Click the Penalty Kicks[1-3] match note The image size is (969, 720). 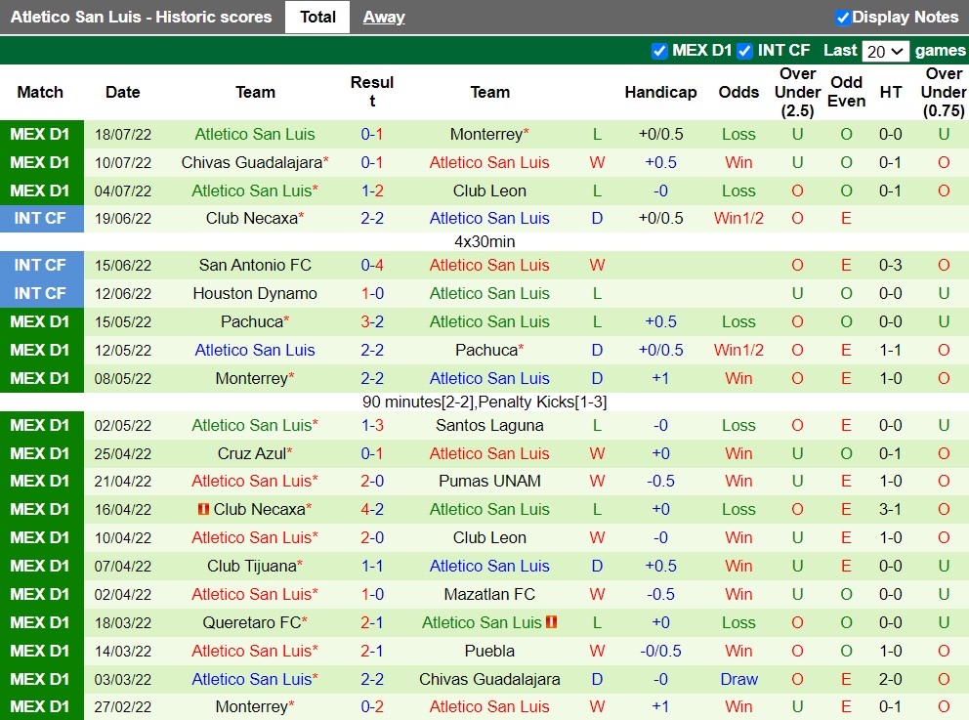[x=542, y=402]
